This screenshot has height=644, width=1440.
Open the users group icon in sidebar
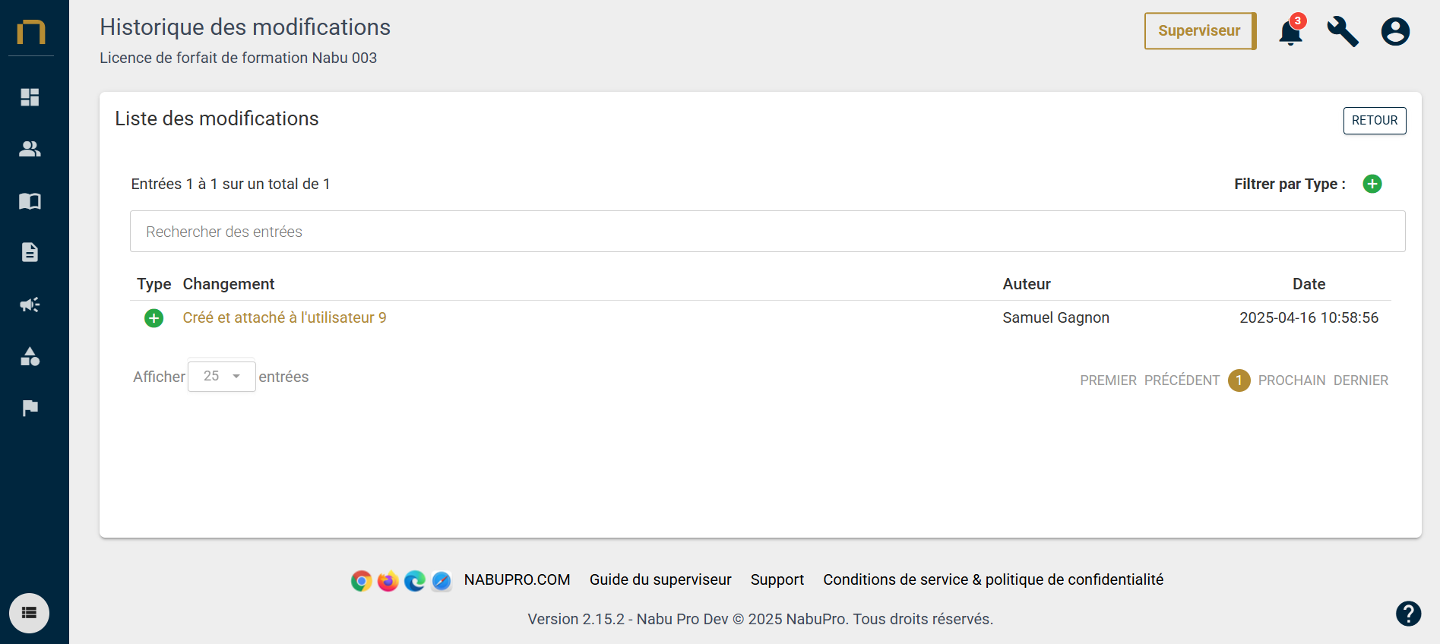pos(30,149)
